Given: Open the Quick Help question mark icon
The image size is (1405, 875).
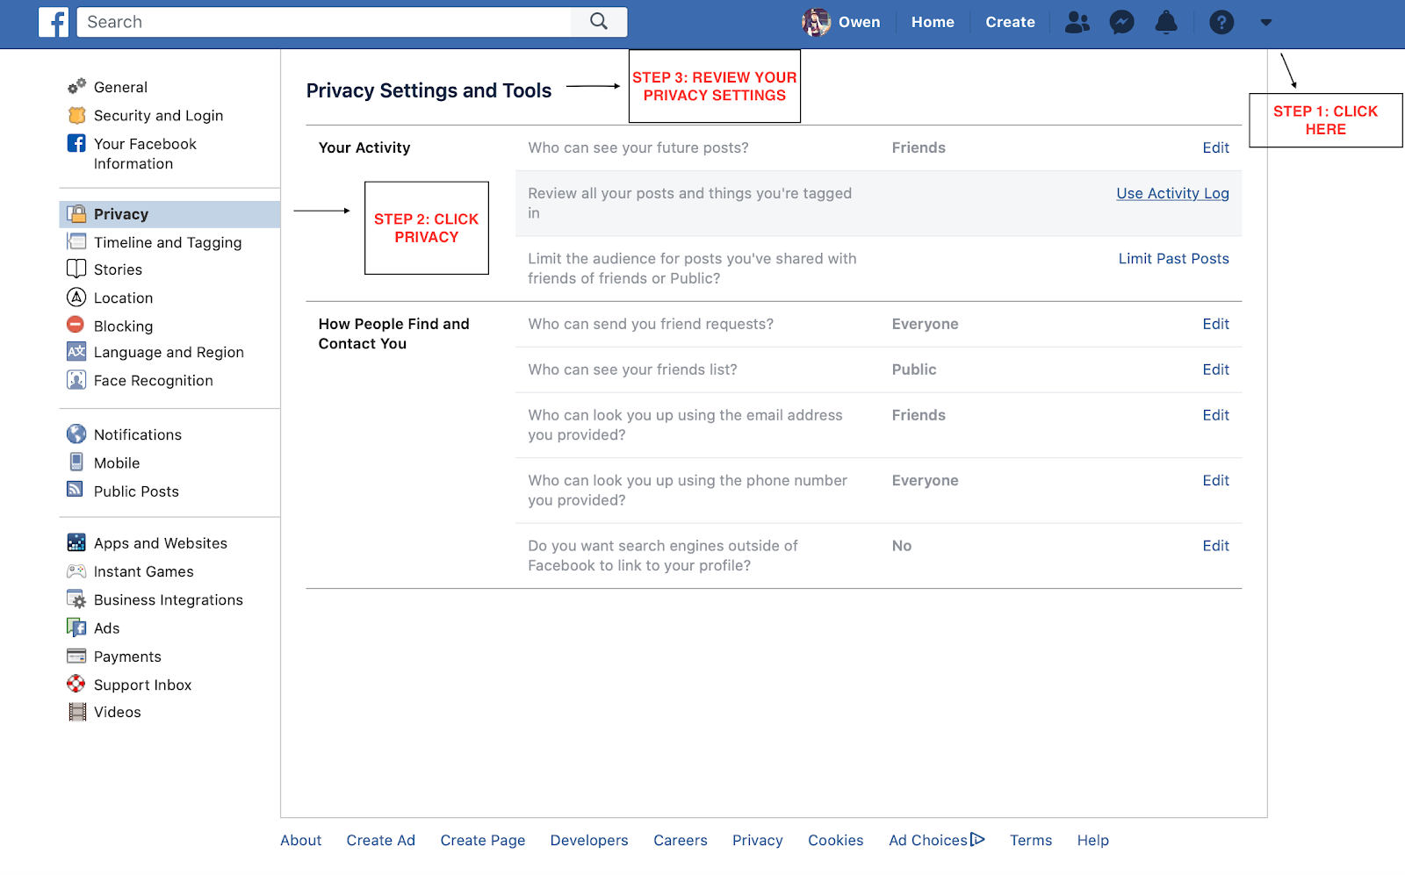Looking at the screenshot, I should coord(1221,22).
